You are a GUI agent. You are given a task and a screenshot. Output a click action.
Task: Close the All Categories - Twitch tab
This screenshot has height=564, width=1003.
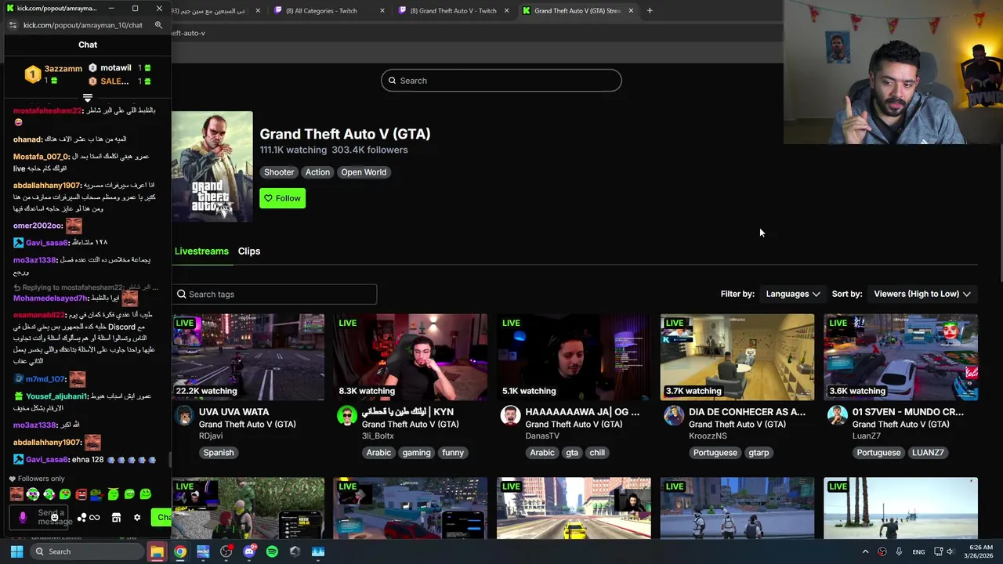point(382,11)
